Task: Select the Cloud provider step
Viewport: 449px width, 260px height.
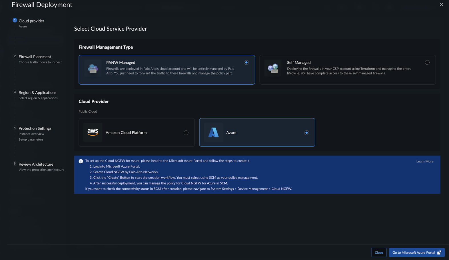Action: coord(31,21)
